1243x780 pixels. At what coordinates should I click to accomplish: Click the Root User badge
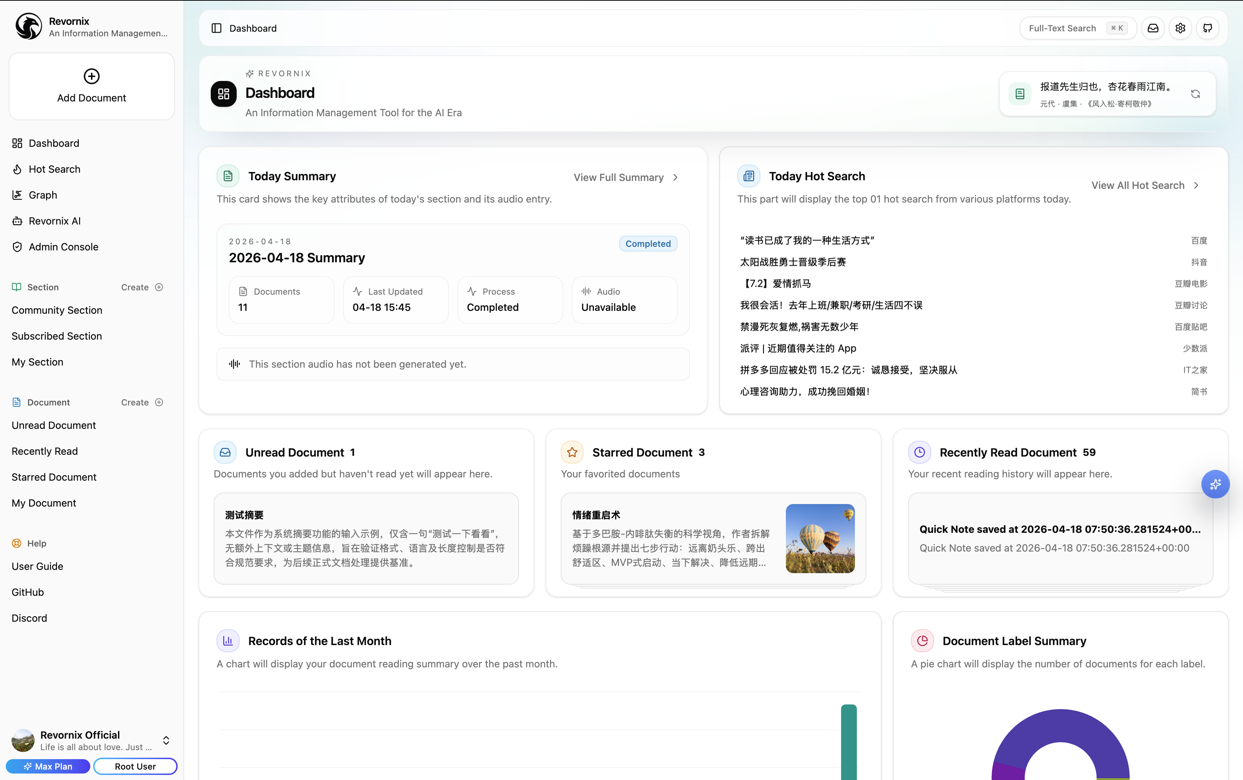click(x=135, y=767)
